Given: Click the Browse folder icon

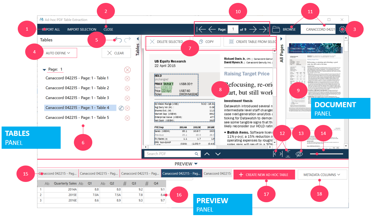Looking at the screenshot, I should [276, 29].
